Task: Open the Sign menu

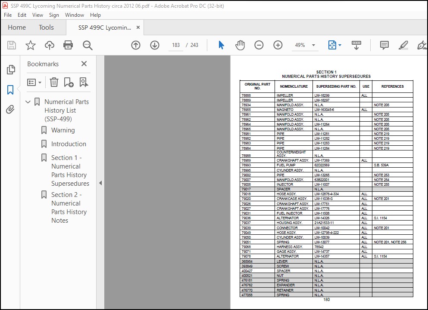Action: click(x=54, y=15)
